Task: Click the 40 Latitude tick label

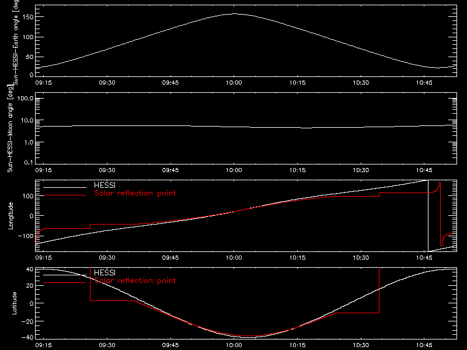Action: click(x=30, y=269)
